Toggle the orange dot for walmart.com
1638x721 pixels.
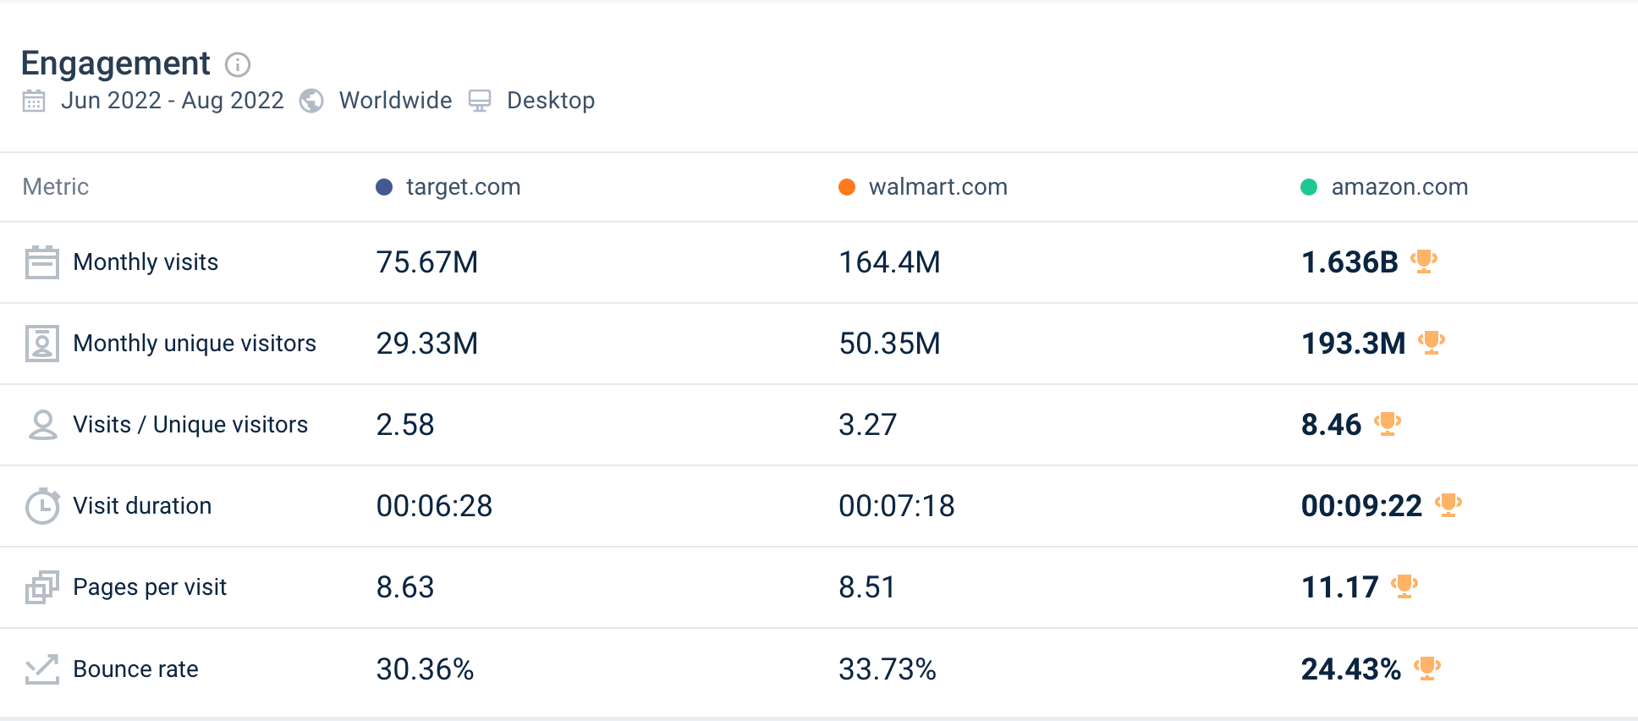(845, 187)
